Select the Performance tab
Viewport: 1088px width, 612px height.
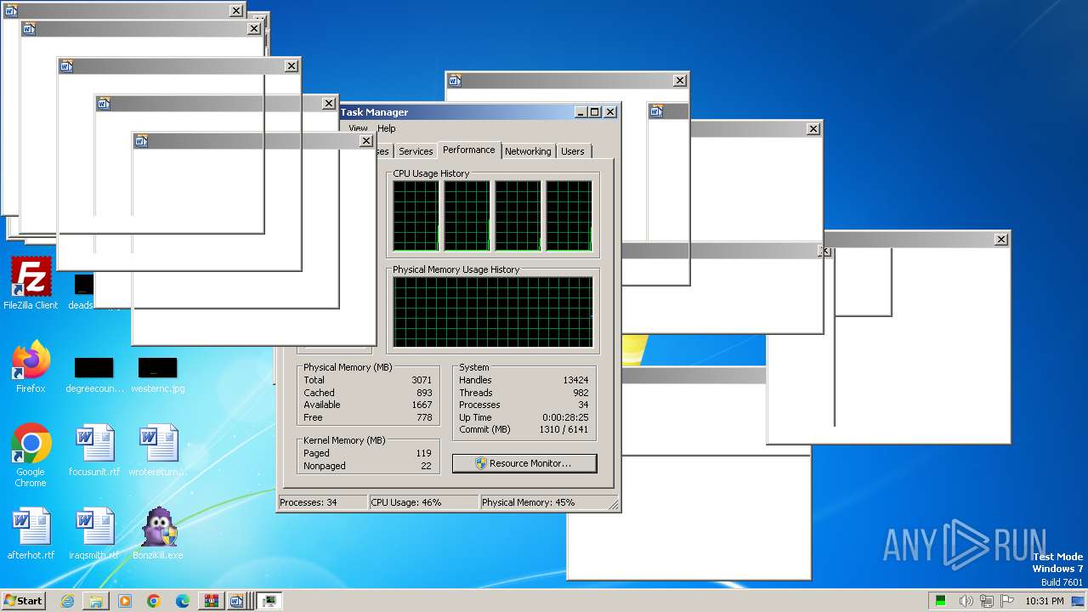pyautogui.click(x=468, y=150)
